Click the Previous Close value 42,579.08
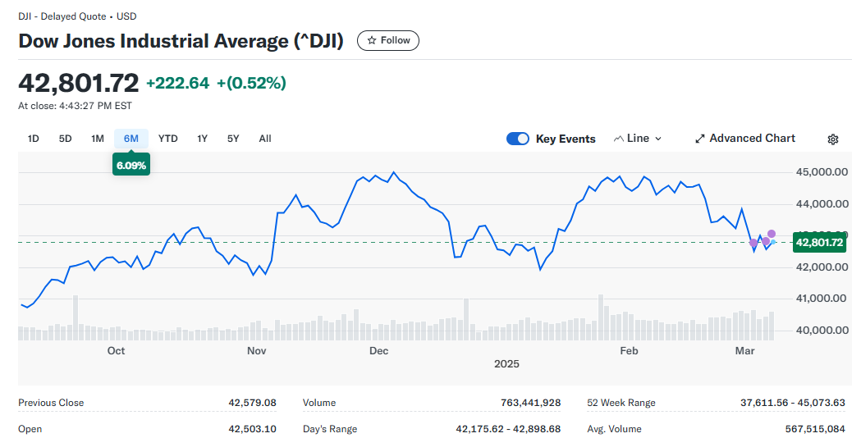Screen dimensions: 861x438 [x=253, y=403]
